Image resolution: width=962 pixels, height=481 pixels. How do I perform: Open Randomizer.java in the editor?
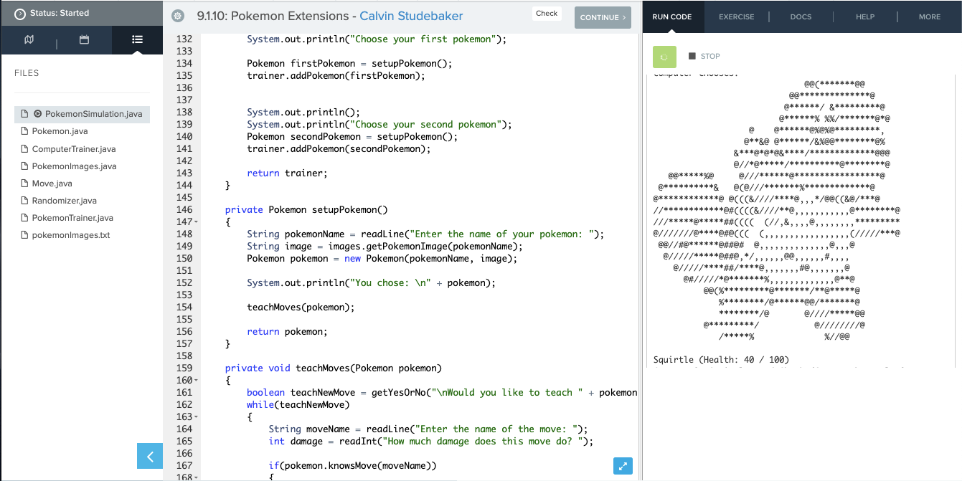click(x=63, y=200)
